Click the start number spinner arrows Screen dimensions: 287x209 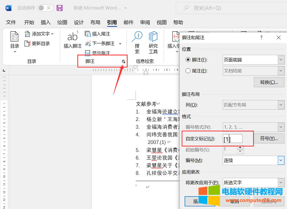[240, 150]
